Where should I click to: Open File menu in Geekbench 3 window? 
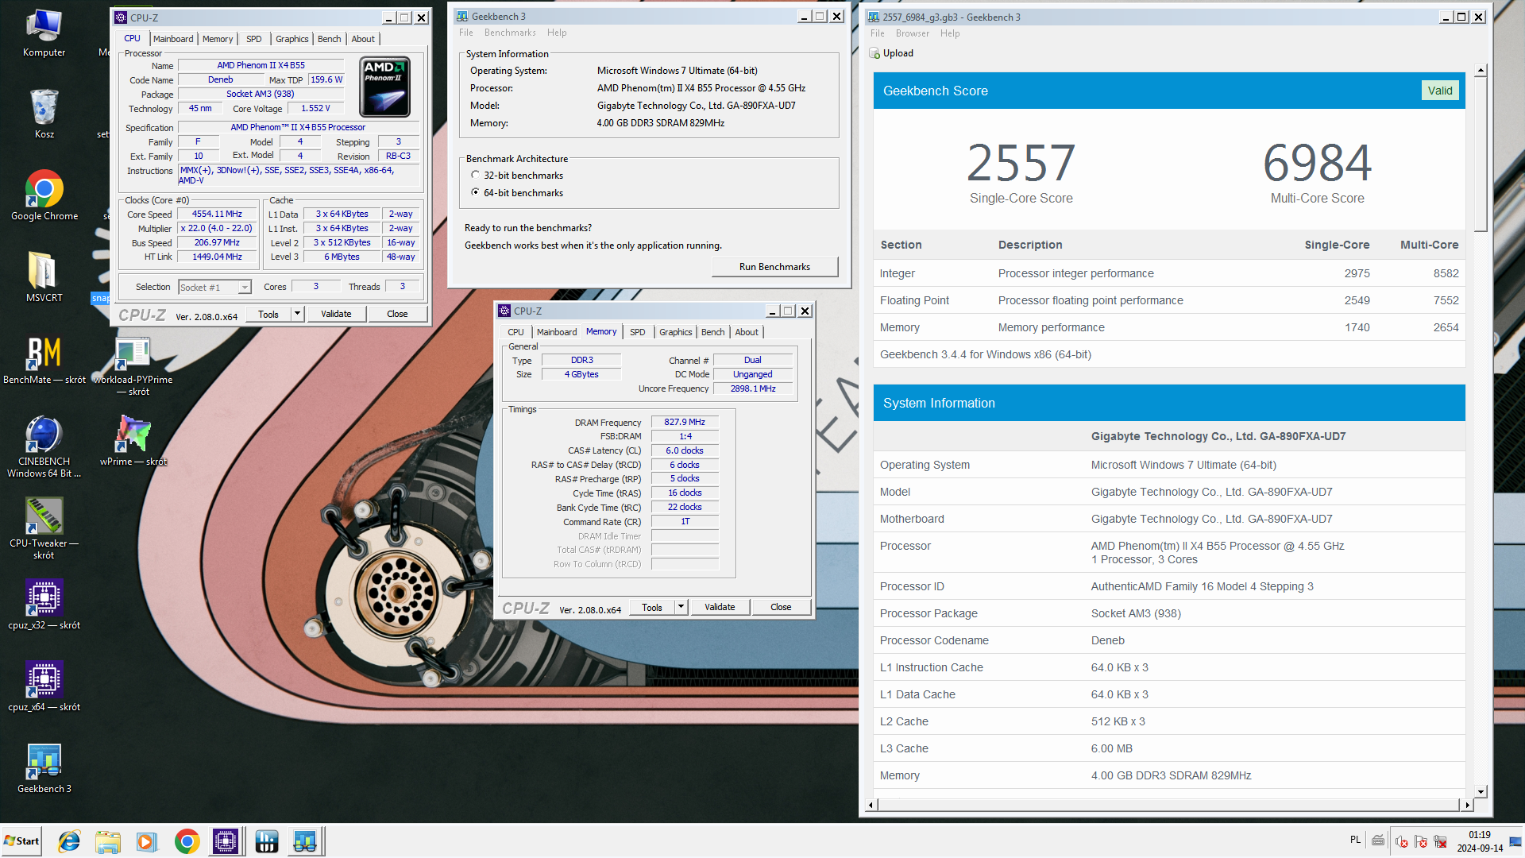pyautogui.click(x=466, y=33)
